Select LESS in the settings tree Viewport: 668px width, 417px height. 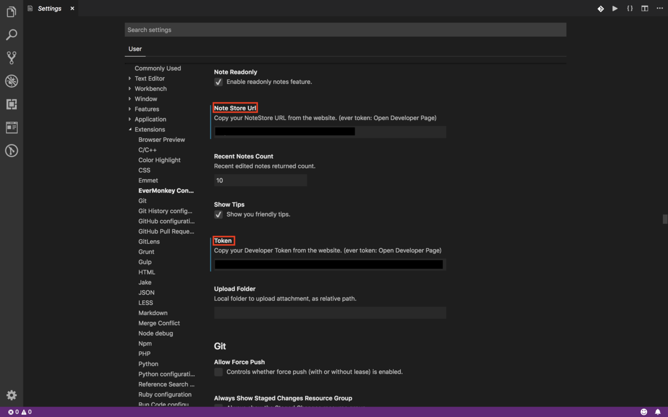tap(146, 302)
